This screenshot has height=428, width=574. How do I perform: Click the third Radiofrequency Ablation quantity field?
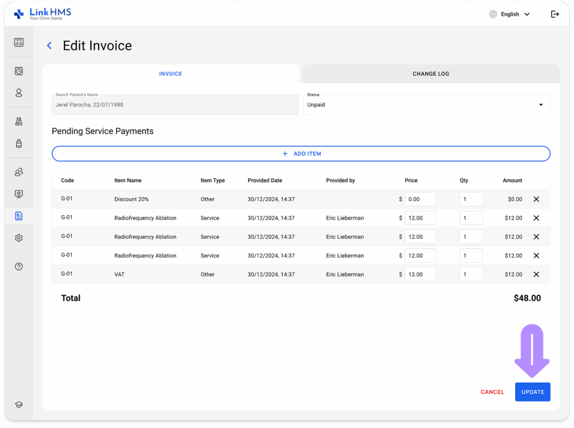tap(471, 255)
